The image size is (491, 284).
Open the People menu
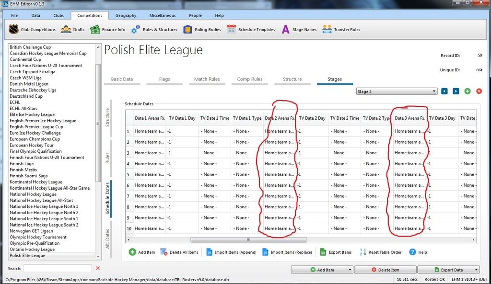click(x=196, y=15)
